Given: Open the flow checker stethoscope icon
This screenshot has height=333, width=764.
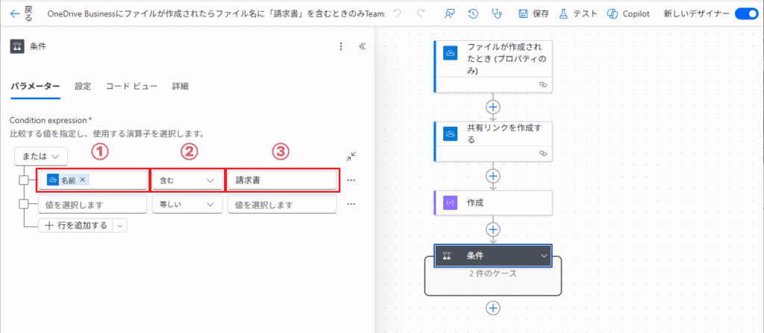Looking at the screenshot, I should tap(496, 13).
